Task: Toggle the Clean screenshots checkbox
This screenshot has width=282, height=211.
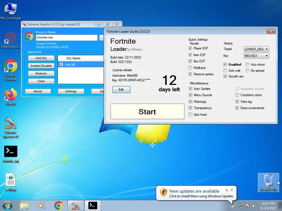Action: pyautogui.click(x=237, y=108)
